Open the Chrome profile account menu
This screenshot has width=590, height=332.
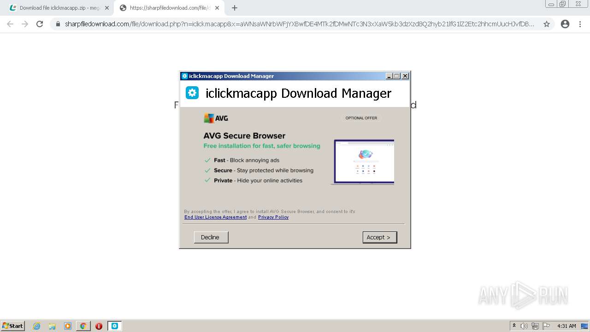565,24
